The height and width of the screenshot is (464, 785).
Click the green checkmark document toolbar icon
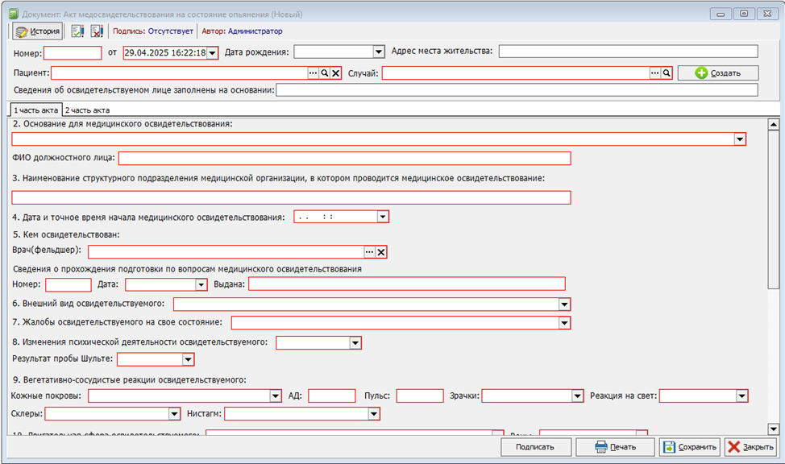click(x=77, y=31)
